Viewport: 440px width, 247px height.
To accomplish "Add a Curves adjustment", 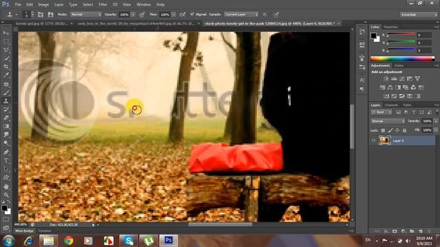I will coord(401,79).
